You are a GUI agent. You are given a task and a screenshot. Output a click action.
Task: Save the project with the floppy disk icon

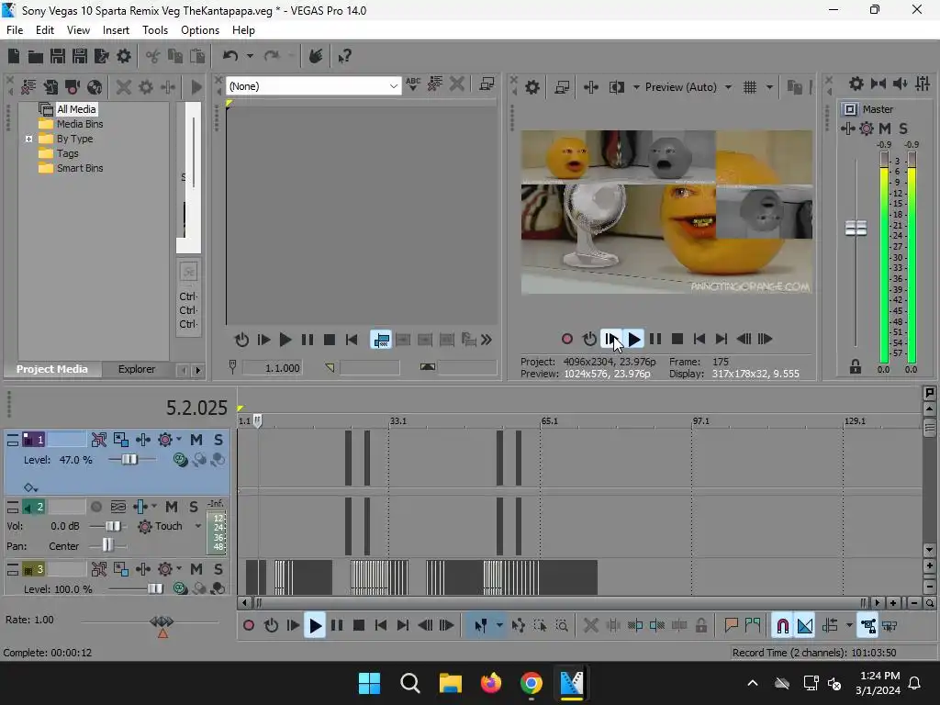click(58, 56)
